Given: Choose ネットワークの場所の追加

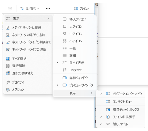Looking at the screenshot, I should pos(28,35).
